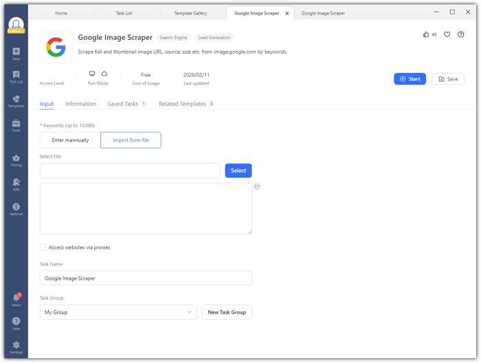This screenshot has width=481, height=363.
Task: Switch to the Information tab
Action: coord(80,104)
